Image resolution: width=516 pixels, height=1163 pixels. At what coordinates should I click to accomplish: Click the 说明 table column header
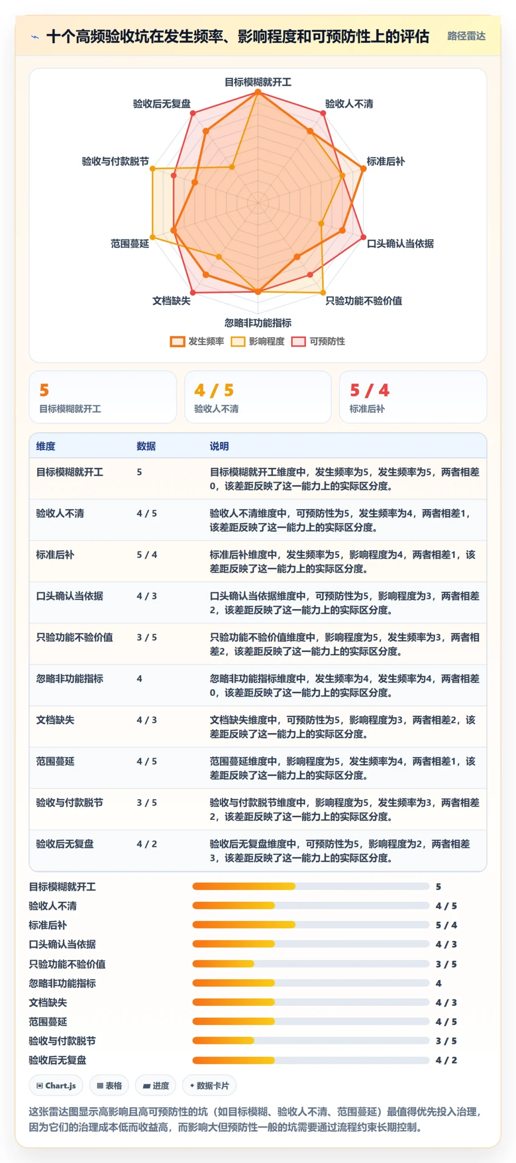coord(219,446)
